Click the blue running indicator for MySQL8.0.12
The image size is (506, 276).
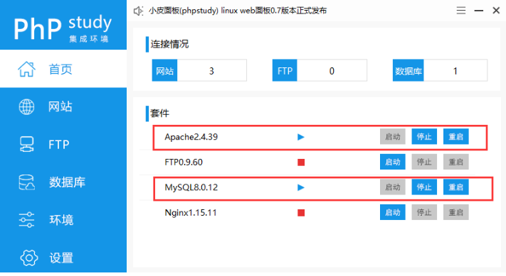click(x=301, y=187)
